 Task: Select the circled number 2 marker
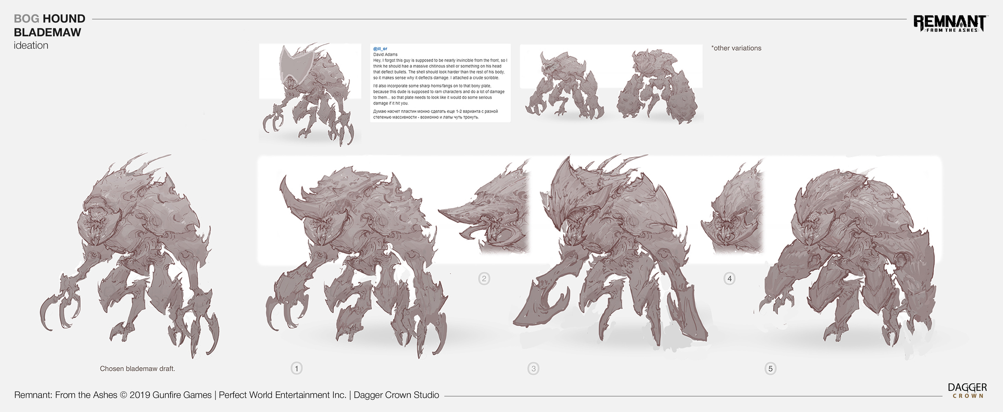484,278
